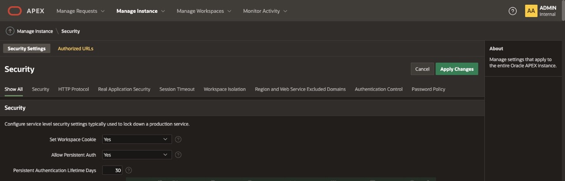Open the help question mark icon in header

(512, 11)
